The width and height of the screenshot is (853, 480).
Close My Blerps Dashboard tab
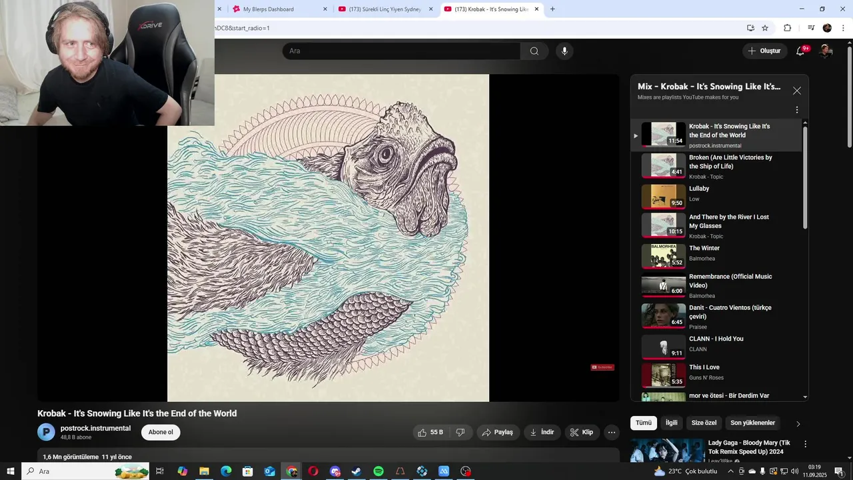pyautogui.click(x=325, y=9)
